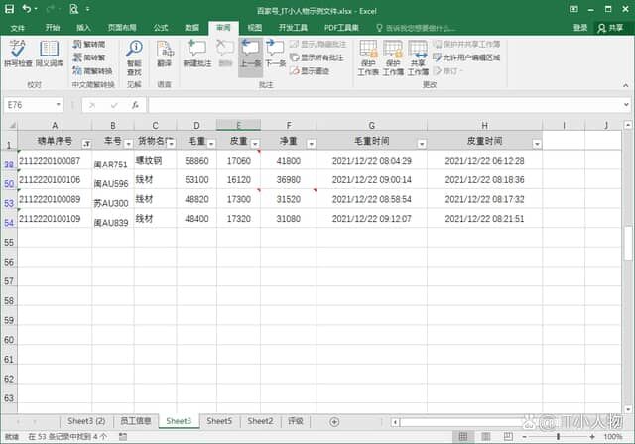Image resolution: width=635 pixels, height=444 pixels.
Task: Toggle 显示墨迹 show ink
Action: pos(310,70)
